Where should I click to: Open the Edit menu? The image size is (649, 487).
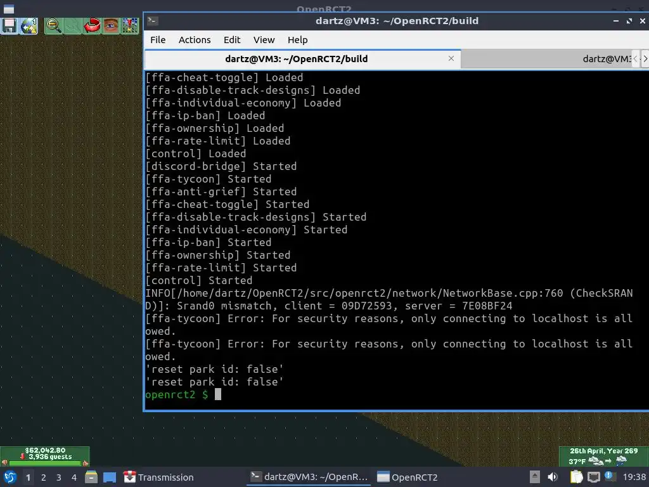pos(232,40)
